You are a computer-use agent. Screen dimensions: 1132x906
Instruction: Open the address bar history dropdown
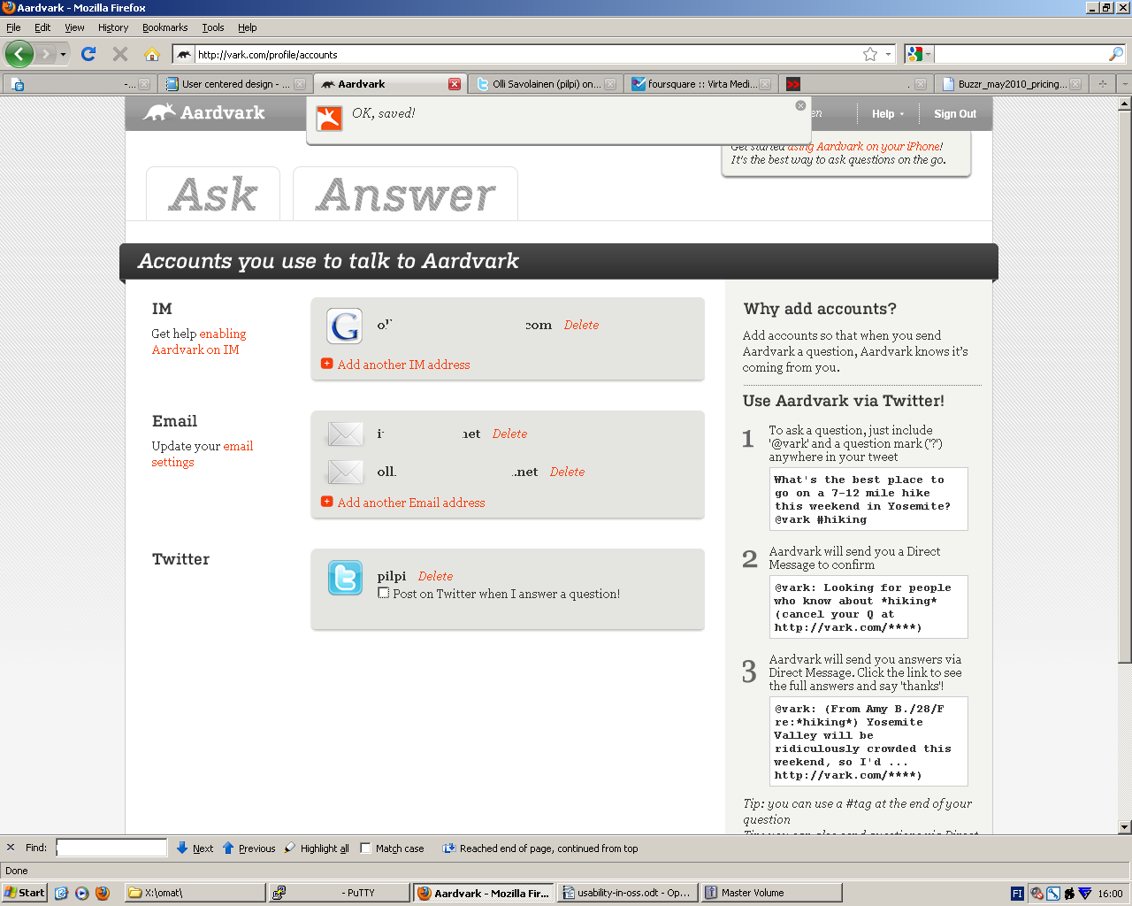tap(889, 54)
